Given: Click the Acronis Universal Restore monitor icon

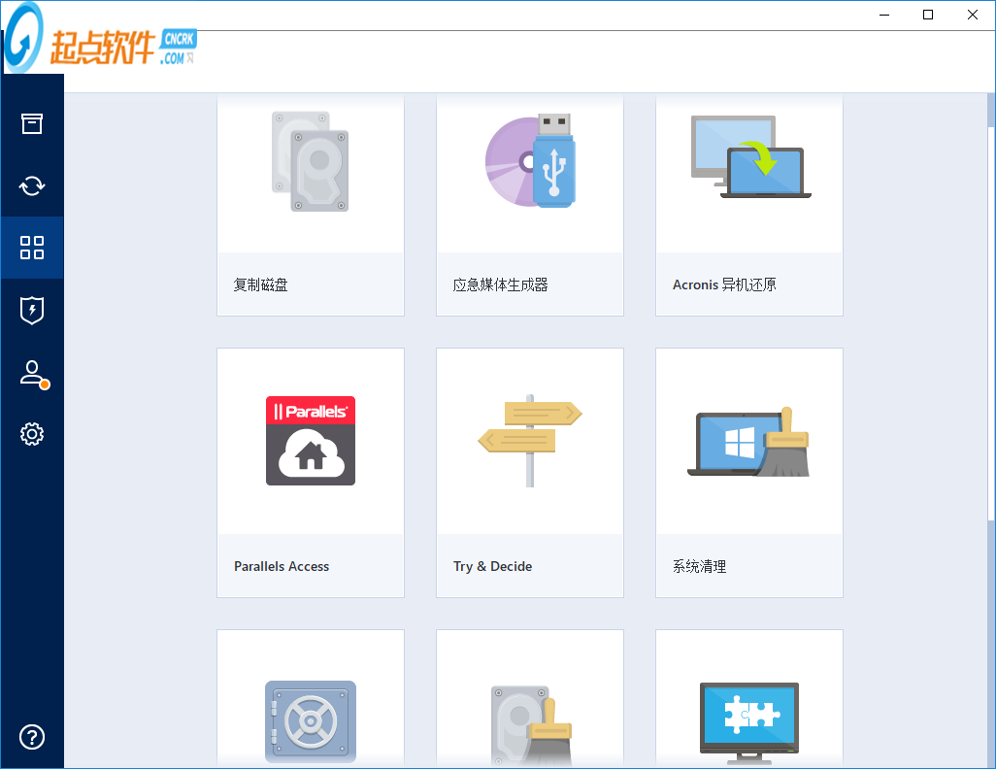Looking at the screenshot, I should tap(750, 157).
